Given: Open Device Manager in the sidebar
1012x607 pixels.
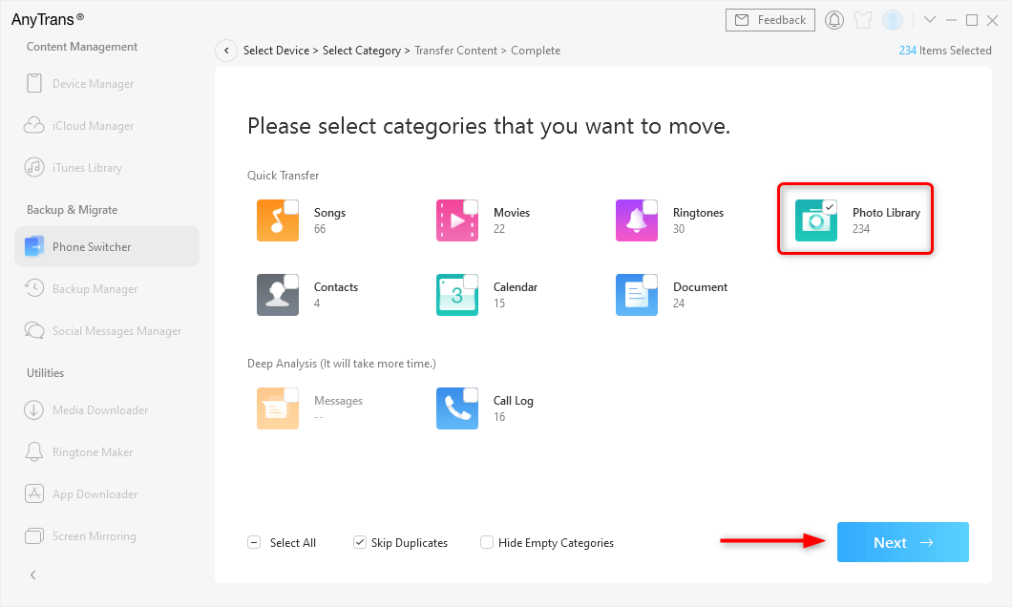Looking at the screenshot, I should [93, 84].
